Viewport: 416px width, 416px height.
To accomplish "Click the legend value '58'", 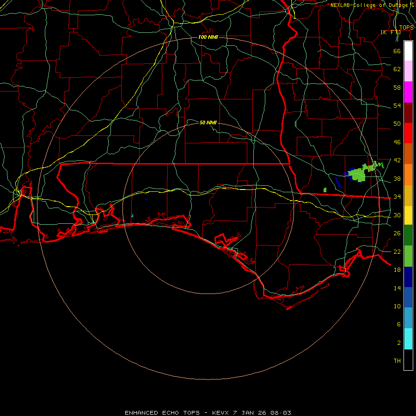I will click(397, 87).
